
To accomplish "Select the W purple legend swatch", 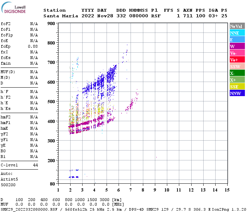I will 237,46.
